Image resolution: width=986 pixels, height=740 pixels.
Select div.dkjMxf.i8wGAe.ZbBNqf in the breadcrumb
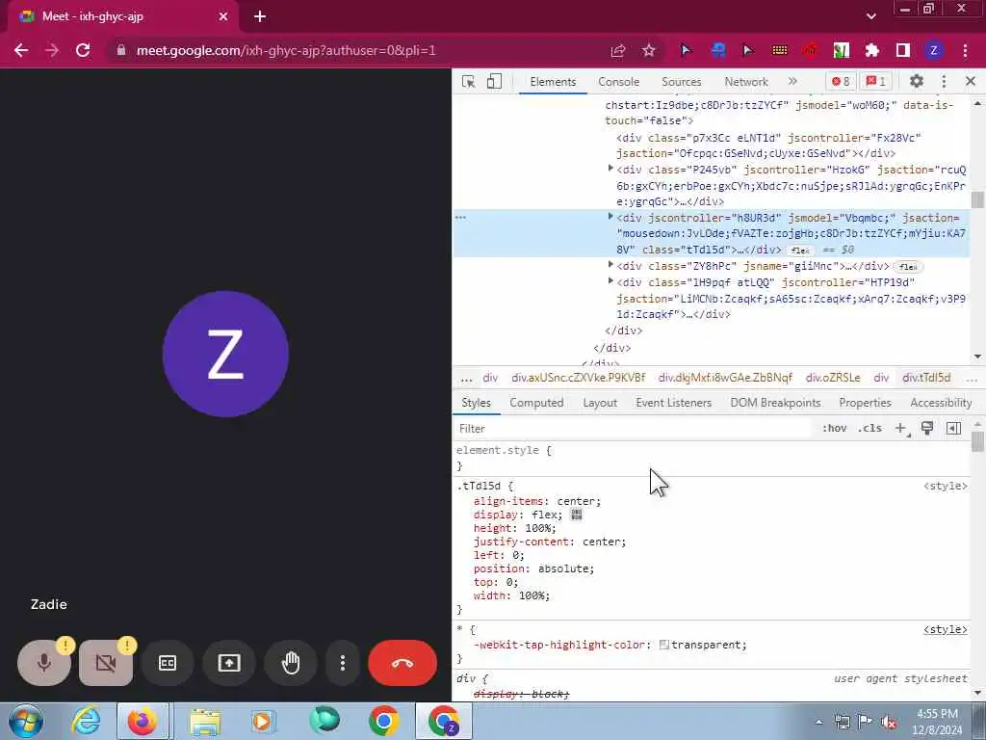725,378
